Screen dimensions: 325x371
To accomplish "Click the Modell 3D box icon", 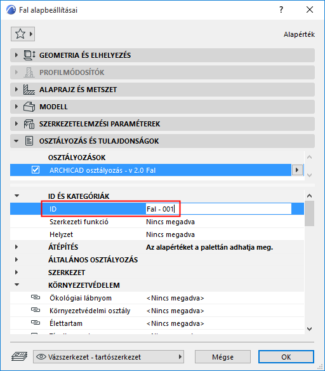I will [x=29, y=107].
